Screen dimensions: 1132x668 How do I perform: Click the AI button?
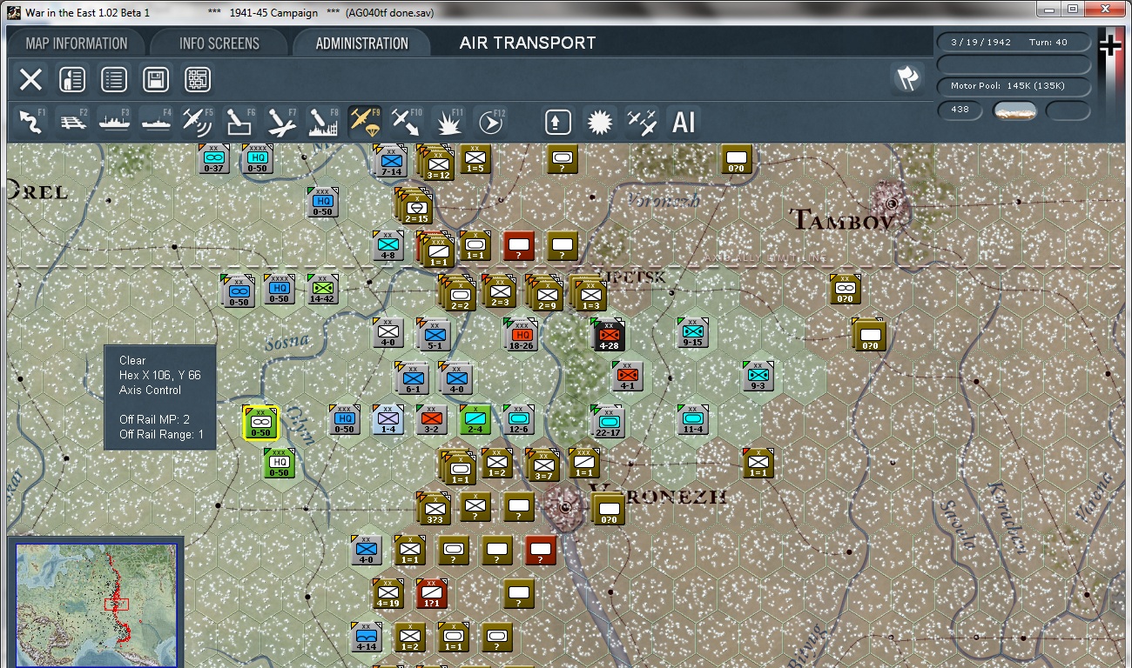pyautogui.click(x=684, y=123)
